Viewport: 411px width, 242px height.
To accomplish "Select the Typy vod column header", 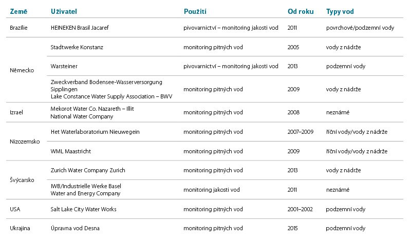I will pos(340,11).
